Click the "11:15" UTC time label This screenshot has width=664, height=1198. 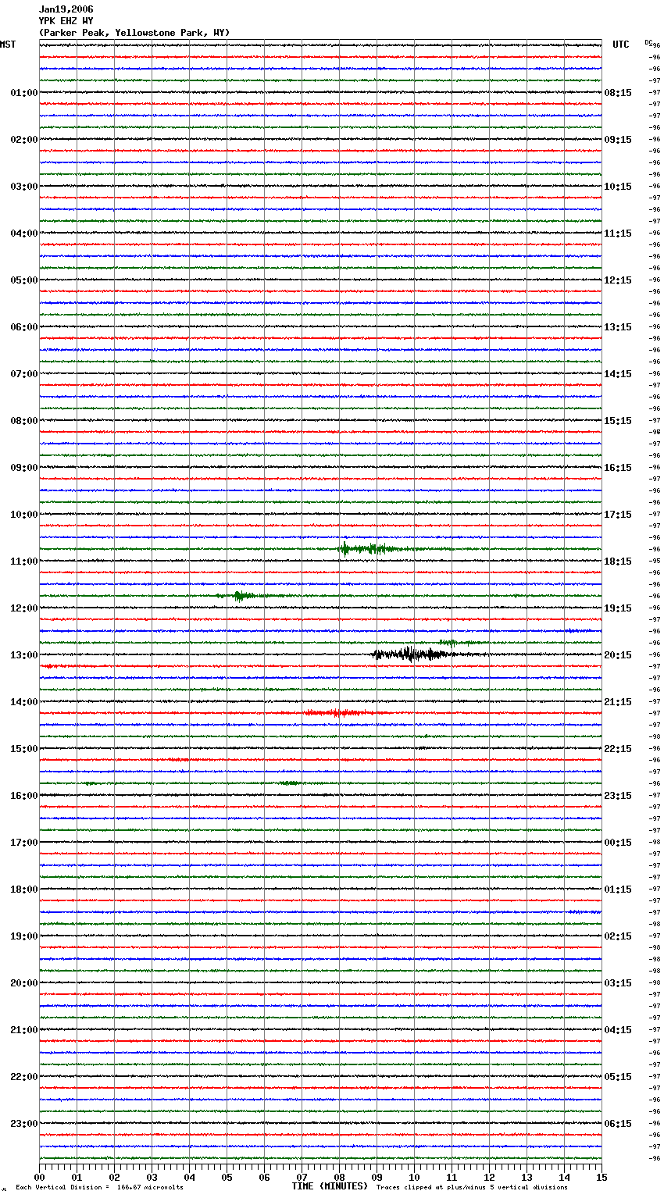click(618, 234)
